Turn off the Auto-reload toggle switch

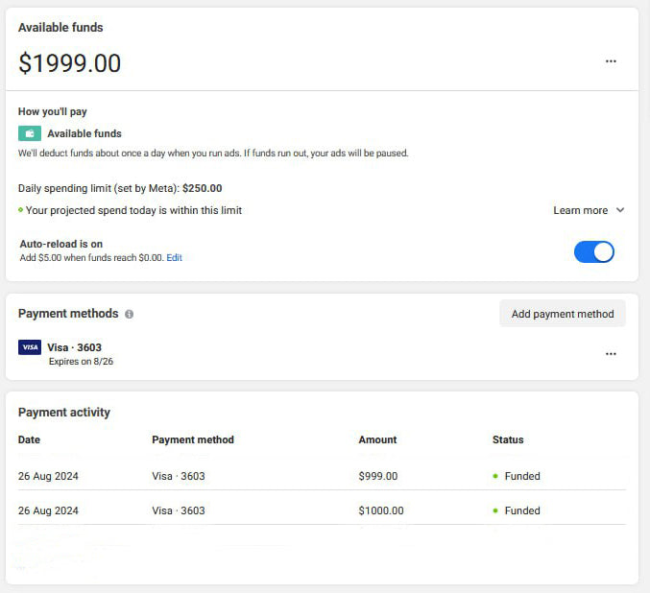[x=593, y=251]
